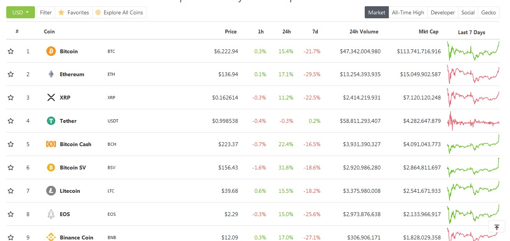Sort by the # rank column header
The height and width of the screenshot is (241, 510).
[17, 31]
